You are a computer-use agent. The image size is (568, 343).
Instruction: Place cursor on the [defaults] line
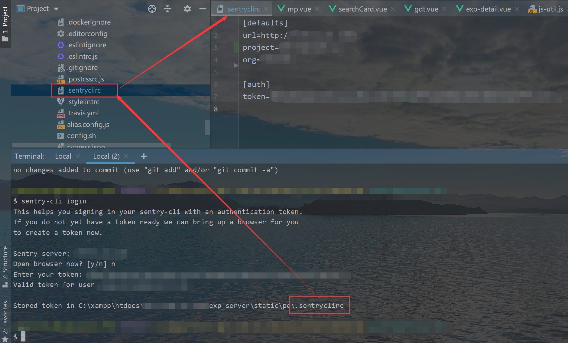(x=265, y=23)
